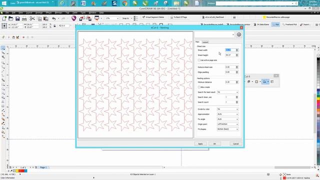
Task: Click the To Back Of Page button
Action: pyautogui.click(x=179, y=17)
